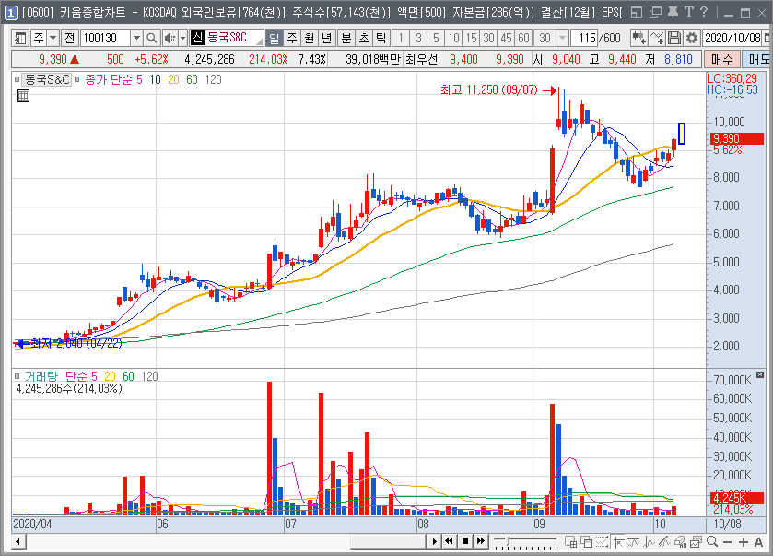The width and height of the screenshot is (773, 556).
Task: Click the candle count field showing 115
Action: pyautogui.click(x=585, y=38)
